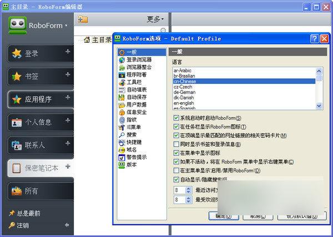Choose de-German in the language list
The height and width of the screenshot is (237, 333).
(184, 92)
